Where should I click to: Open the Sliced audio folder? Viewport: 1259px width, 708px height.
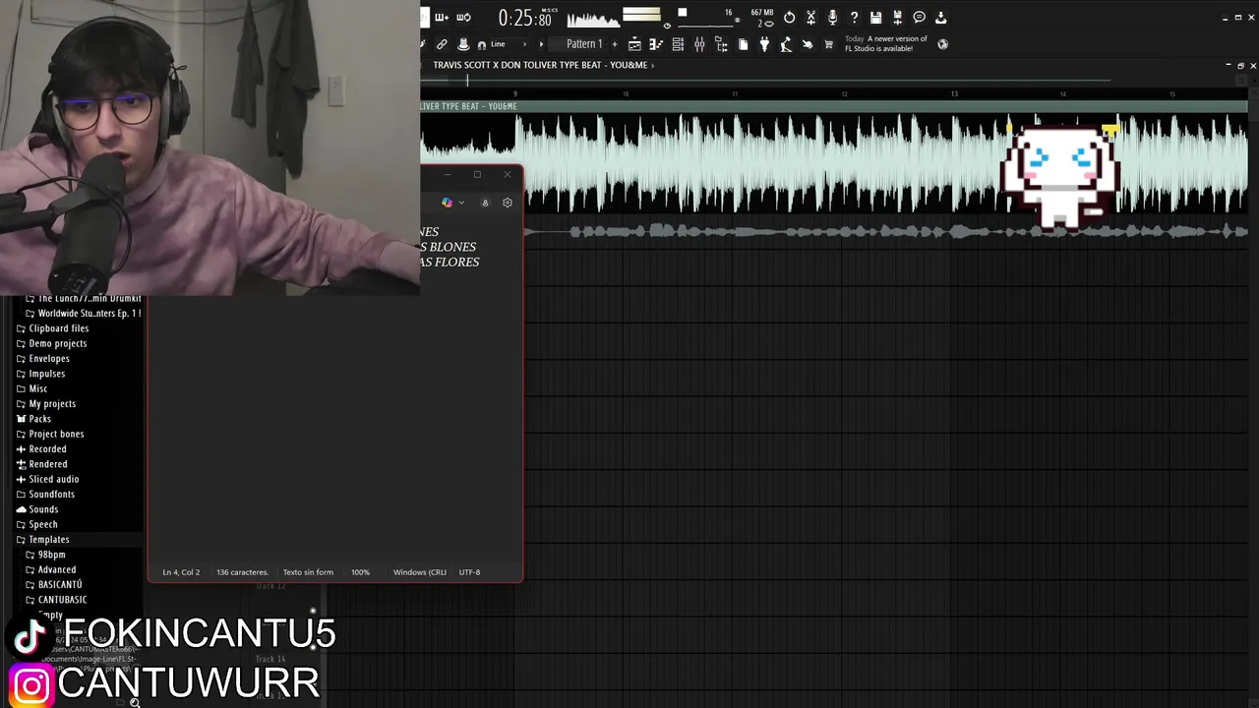point(47,479)
